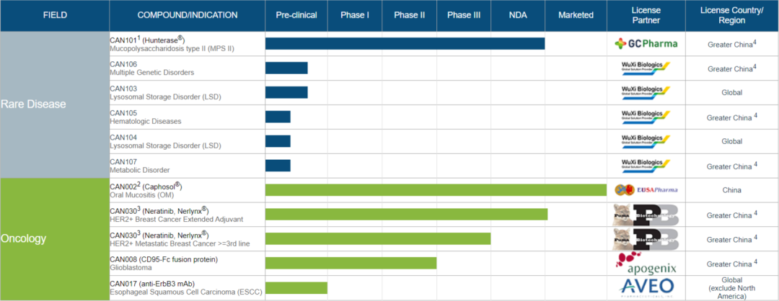
Task: Click the COMPOUND/INDICATION header
Action: (188, 15)
